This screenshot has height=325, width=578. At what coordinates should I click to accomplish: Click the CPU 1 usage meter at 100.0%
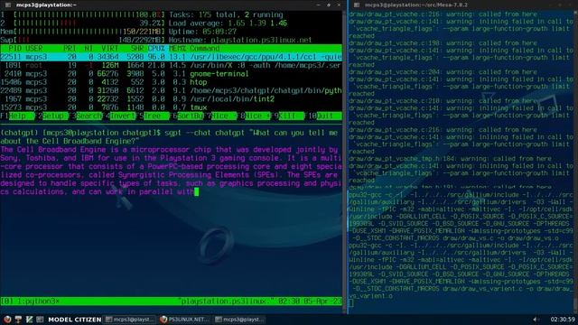pos(82,14)
